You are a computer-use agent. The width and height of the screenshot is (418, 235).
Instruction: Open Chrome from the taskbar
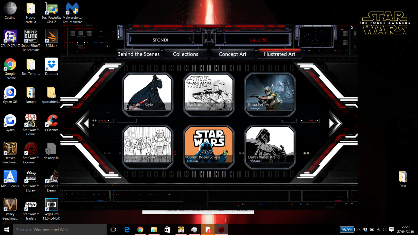click(x=140, y=230)
